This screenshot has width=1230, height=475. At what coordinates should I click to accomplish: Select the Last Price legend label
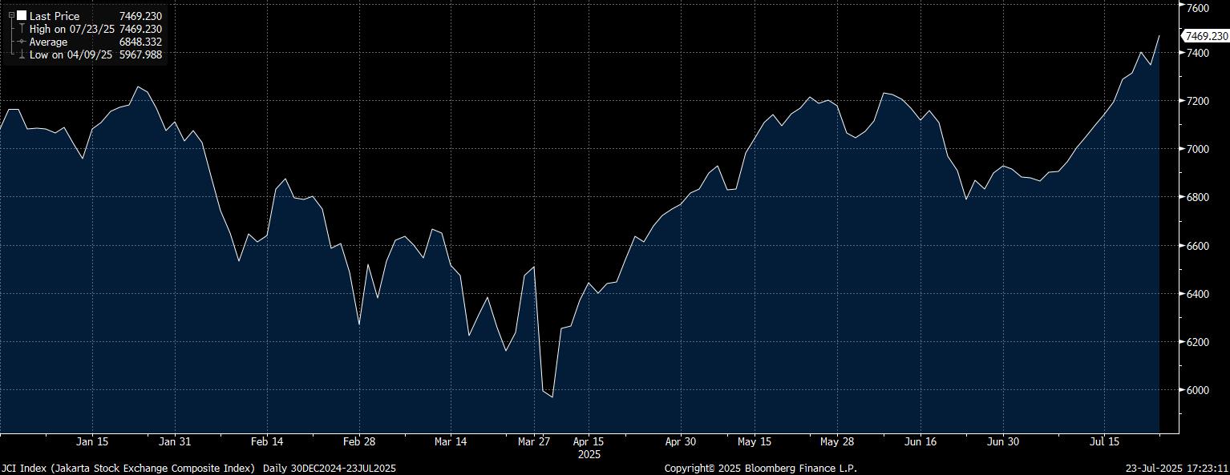(55, 16)
